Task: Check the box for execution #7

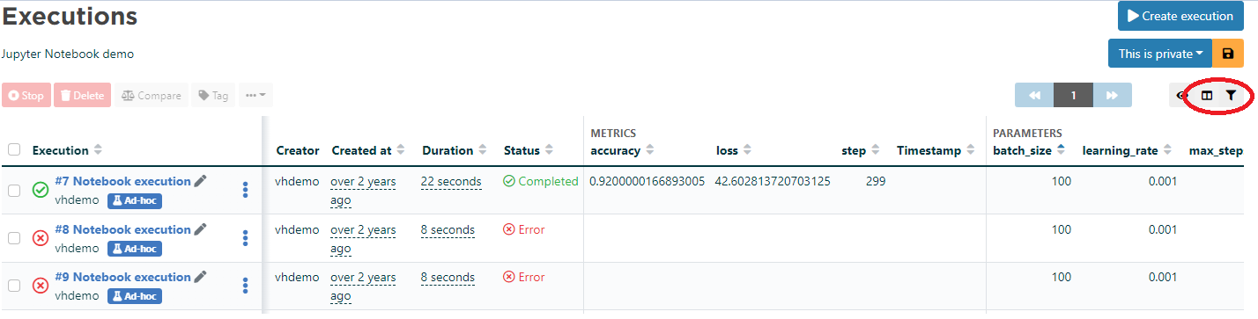Action: (14, 190)
